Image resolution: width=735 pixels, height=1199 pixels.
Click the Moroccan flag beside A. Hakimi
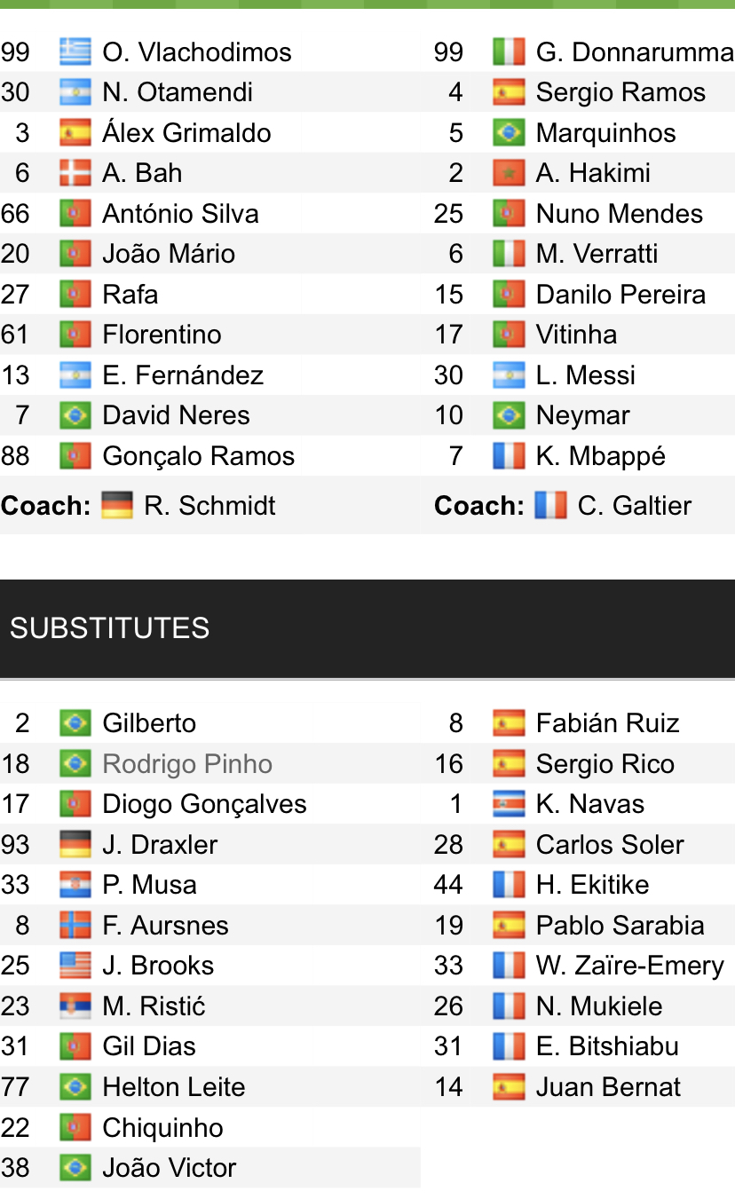(x=509, y=173)
